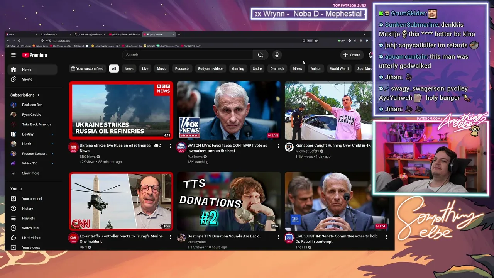Open Liked videos in the sidebar
Image resolution: width=494 pixels, height=278 pixels.
pyautogui.click(x=32, y=238)
